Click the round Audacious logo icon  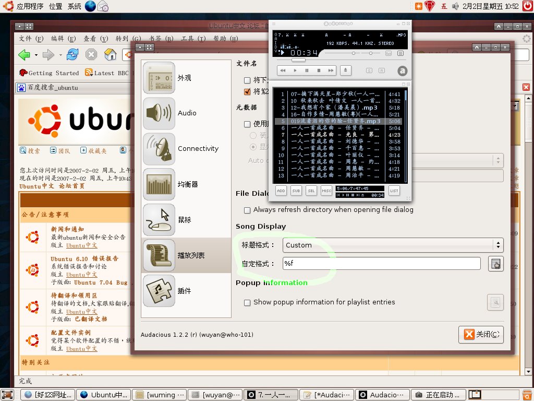pos(402,71)
